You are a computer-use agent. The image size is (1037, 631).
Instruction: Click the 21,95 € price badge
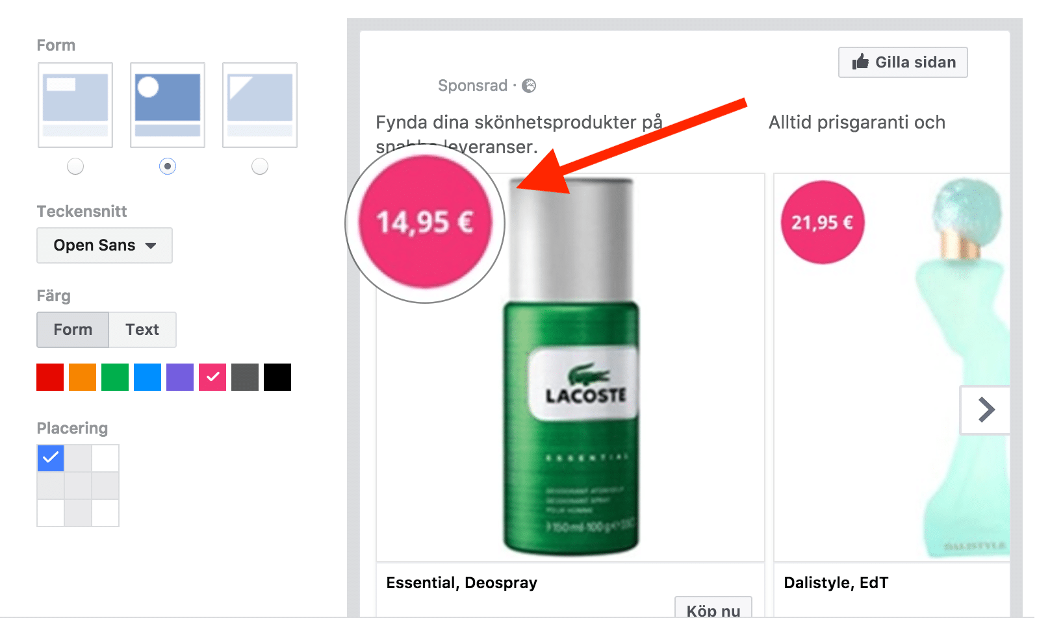pos(823,223)
